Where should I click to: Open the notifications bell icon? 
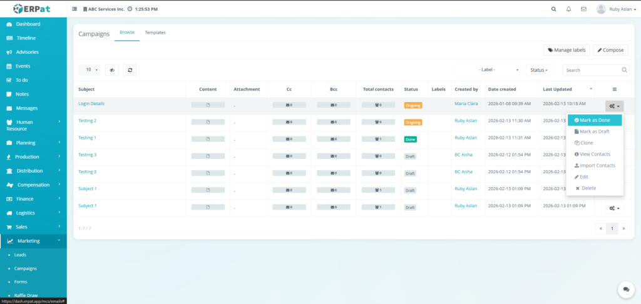pos(568,9)
